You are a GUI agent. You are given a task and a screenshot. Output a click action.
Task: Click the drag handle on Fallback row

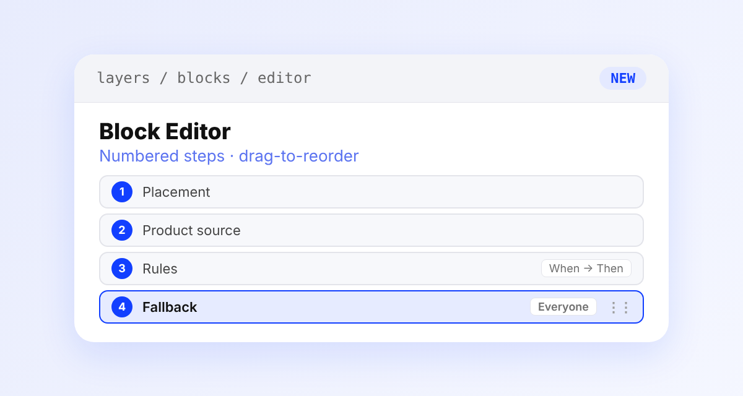pos(619,307)
